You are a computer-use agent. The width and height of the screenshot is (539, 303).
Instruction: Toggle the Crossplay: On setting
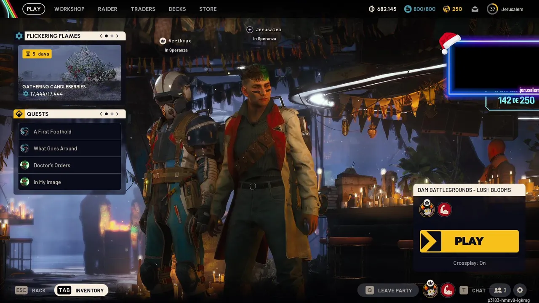tap(469, 263)
